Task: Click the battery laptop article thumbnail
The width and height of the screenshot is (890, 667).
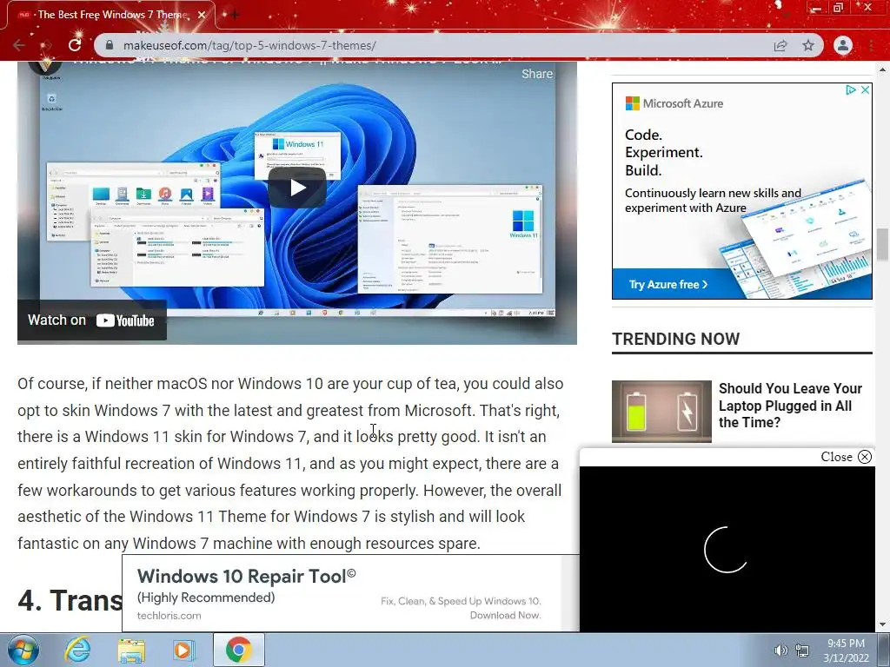Action: click(x=661, y=411)
